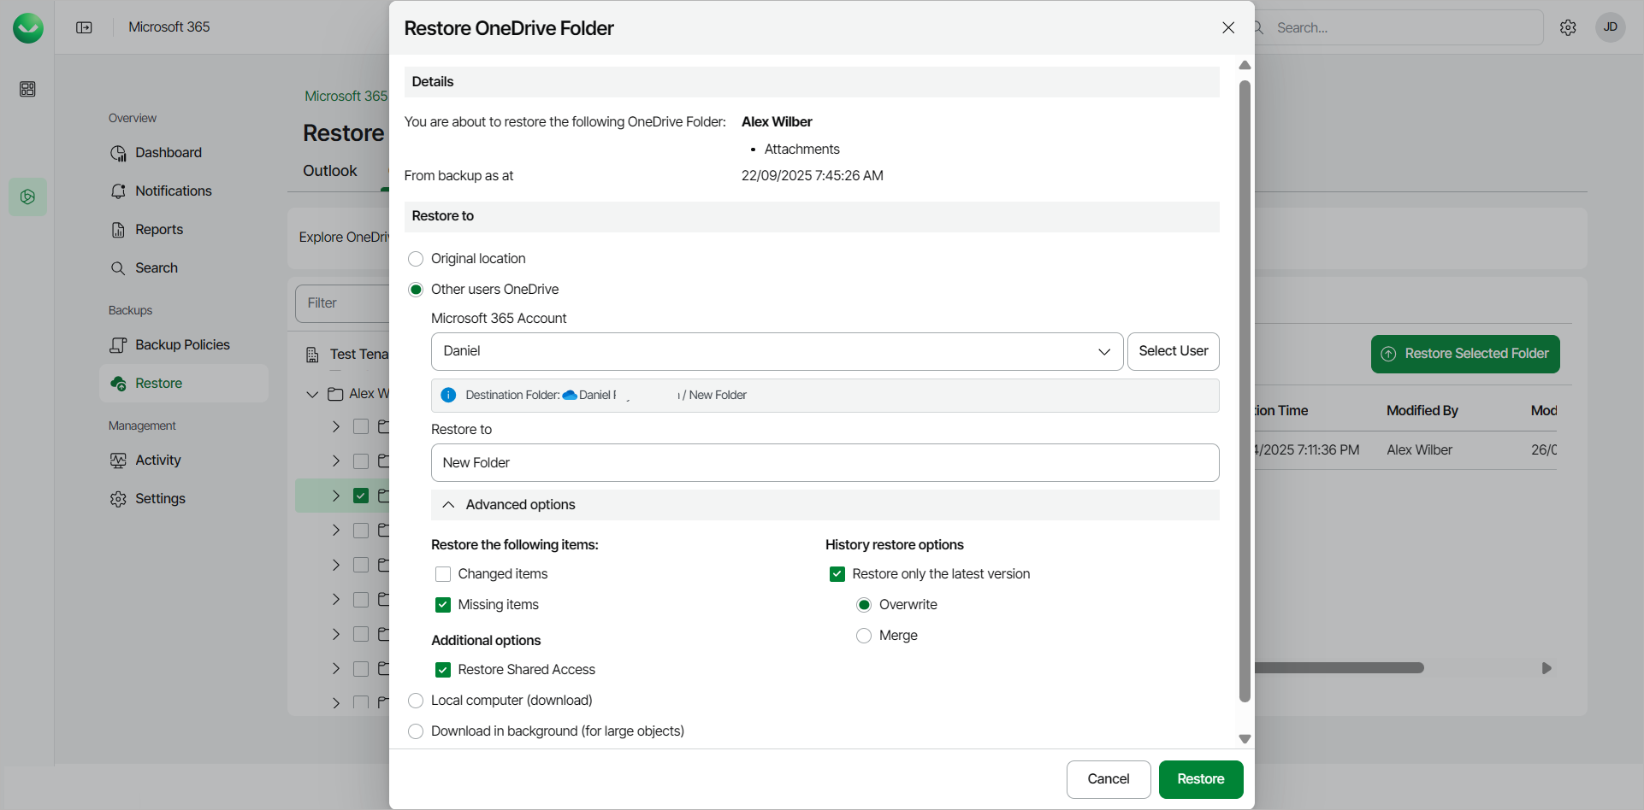The image size is (1644, 810).
Task: Click the Activity monitor icon
Action: click(x=118, y=461)
